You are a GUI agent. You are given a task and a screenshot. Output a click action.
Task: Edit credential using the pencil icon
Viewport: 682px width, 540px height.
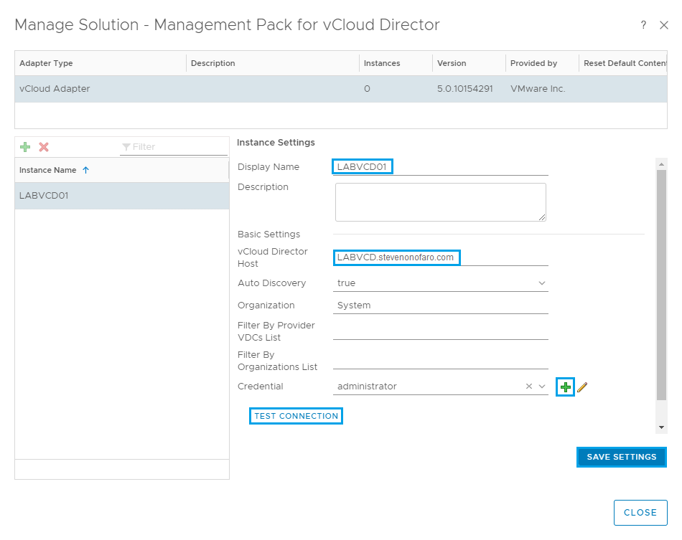pyautogui.click(x=582, y=387)
